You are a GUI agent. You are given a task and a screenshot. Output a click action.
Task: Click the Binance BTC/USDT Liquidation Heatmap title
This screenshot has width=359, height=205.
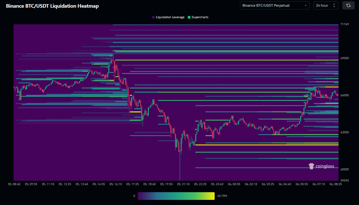(52, 6)
